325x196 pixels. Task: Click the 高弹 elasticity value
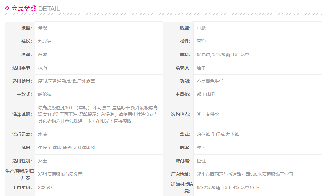click(x=201, y=41)
